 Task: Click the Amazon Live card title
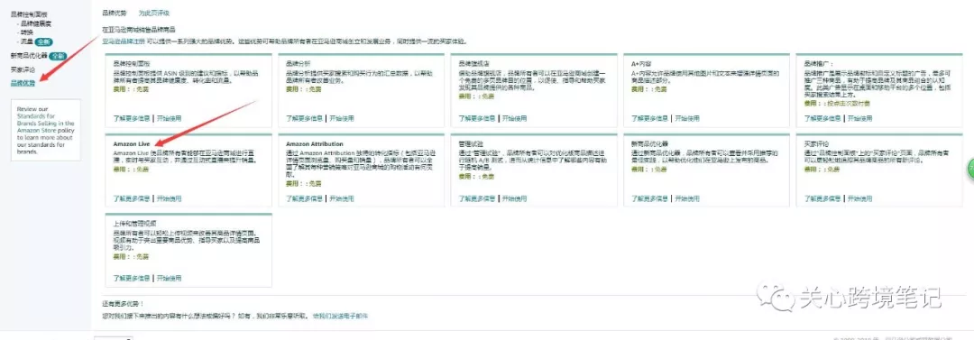[x=132, y=144]
